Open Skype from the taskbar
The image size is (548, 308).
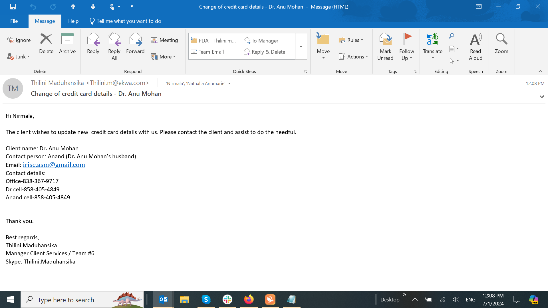pos(206,299)
